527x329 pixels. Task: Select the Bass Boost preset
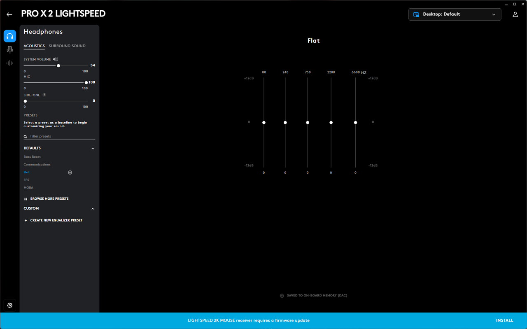tap(32, 157)
